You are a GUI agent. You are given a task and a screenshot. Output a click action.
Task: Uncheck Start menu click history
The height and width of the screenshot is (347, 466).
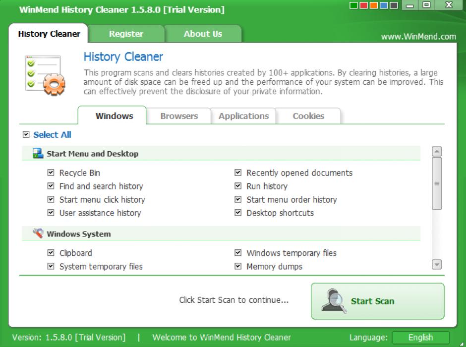tap(51, 199)
